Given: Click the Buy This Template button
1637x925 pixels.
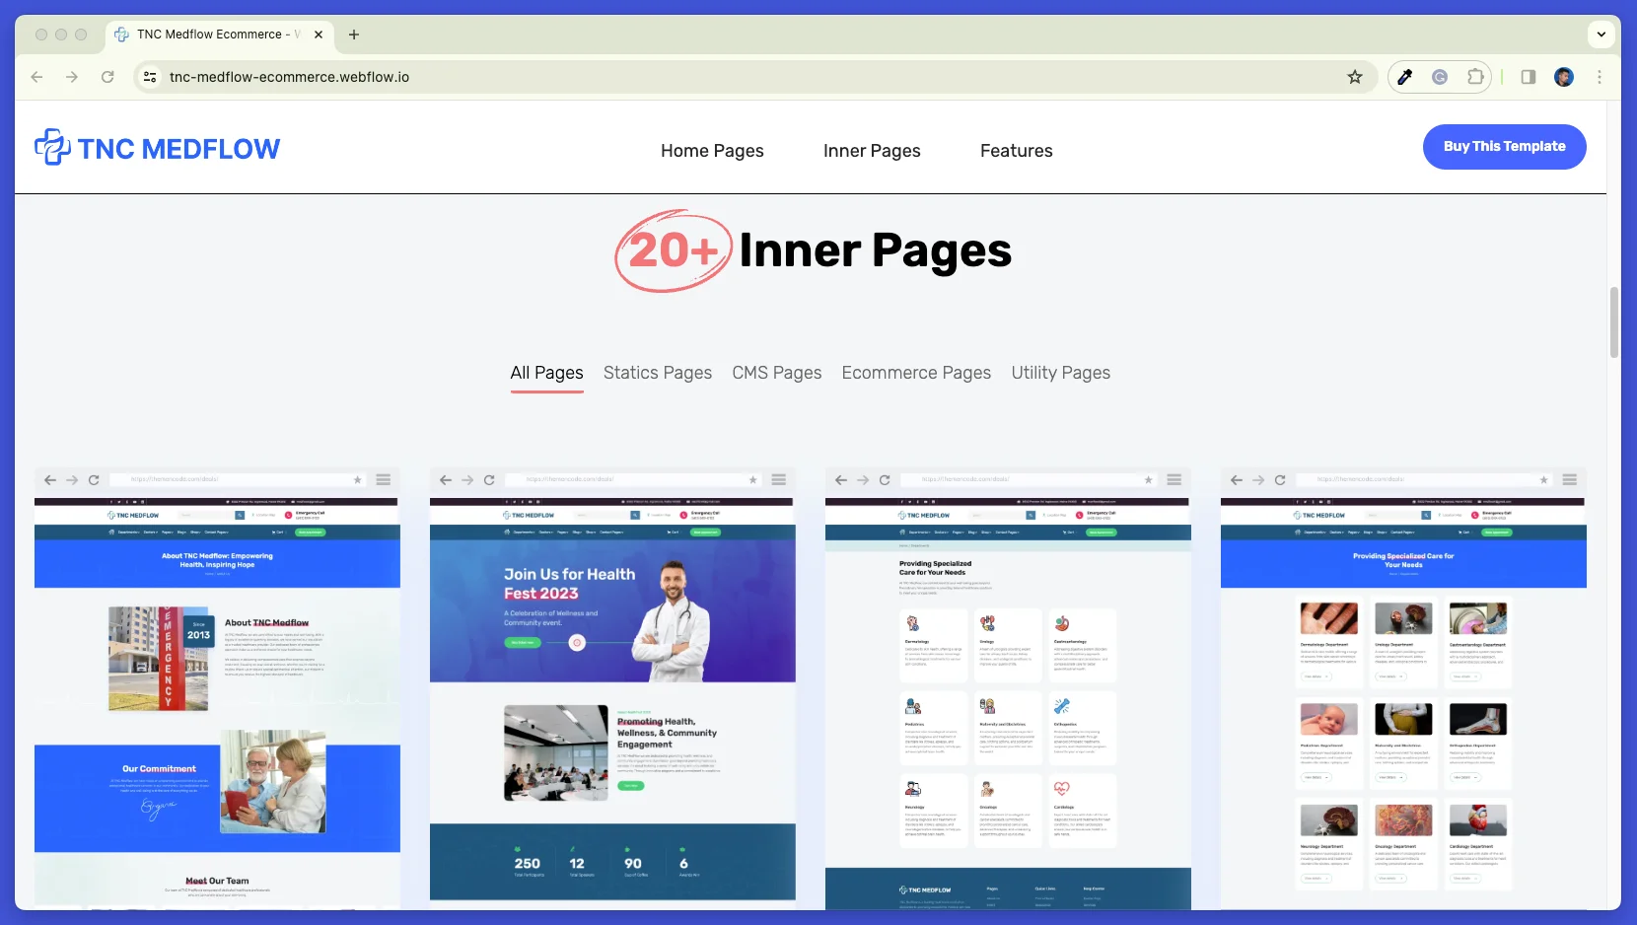Looking at the screenshot, I should coord(1504,147).
